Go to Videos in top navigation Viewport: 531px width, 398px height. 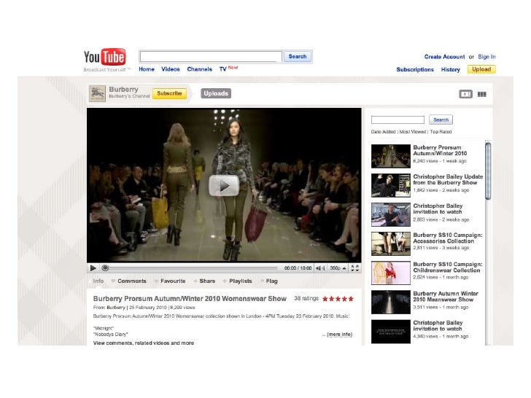[x=171, y=69]
